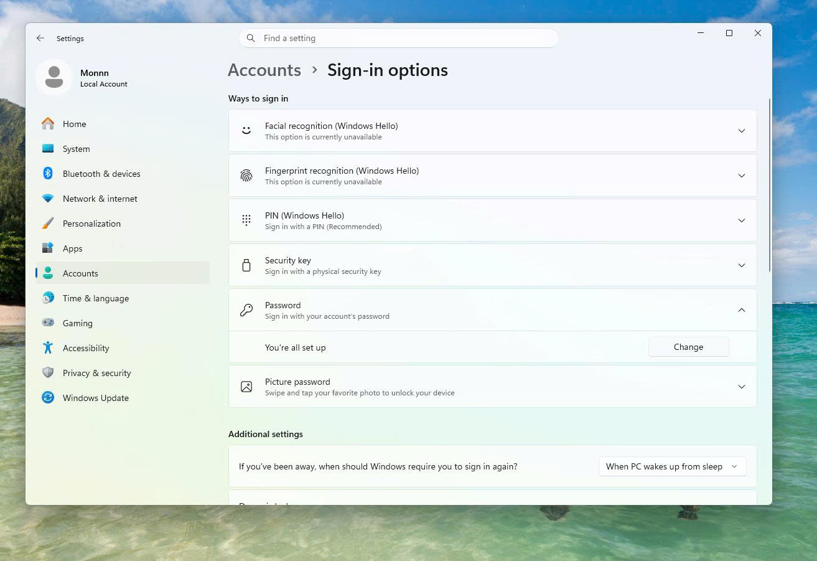This screenshot has width=817, height=561.
Task: Click 'Sign in with a physical security key' text
Action: pos(323,271)
